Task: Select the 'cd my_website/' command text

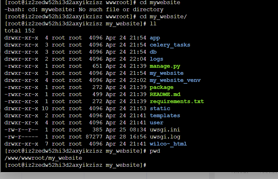Action: [x=163, y=17]
